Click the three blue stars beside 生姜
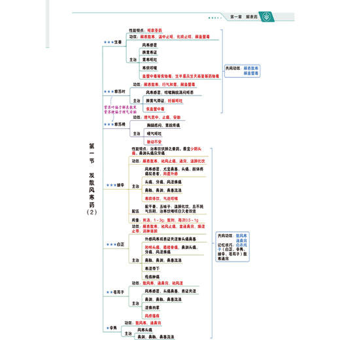 109,42
